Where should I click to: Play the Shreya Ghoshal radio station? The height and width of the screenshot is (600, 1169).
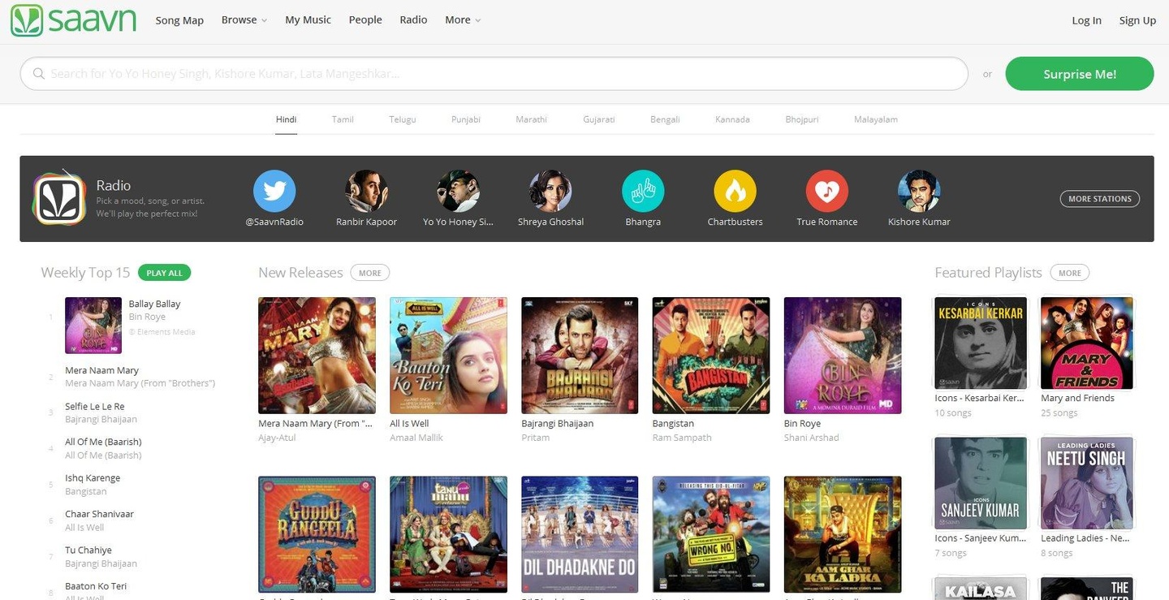point(550,192)
